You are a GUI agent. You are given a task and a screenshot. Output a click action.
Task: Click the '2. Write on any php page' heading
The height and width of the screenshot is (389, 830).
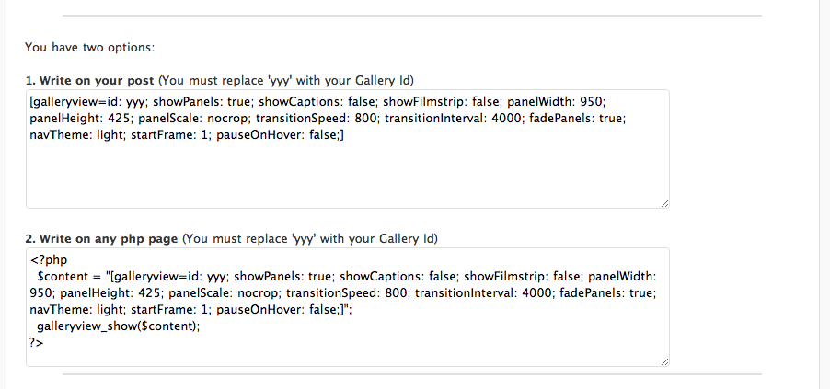point(101,239)
